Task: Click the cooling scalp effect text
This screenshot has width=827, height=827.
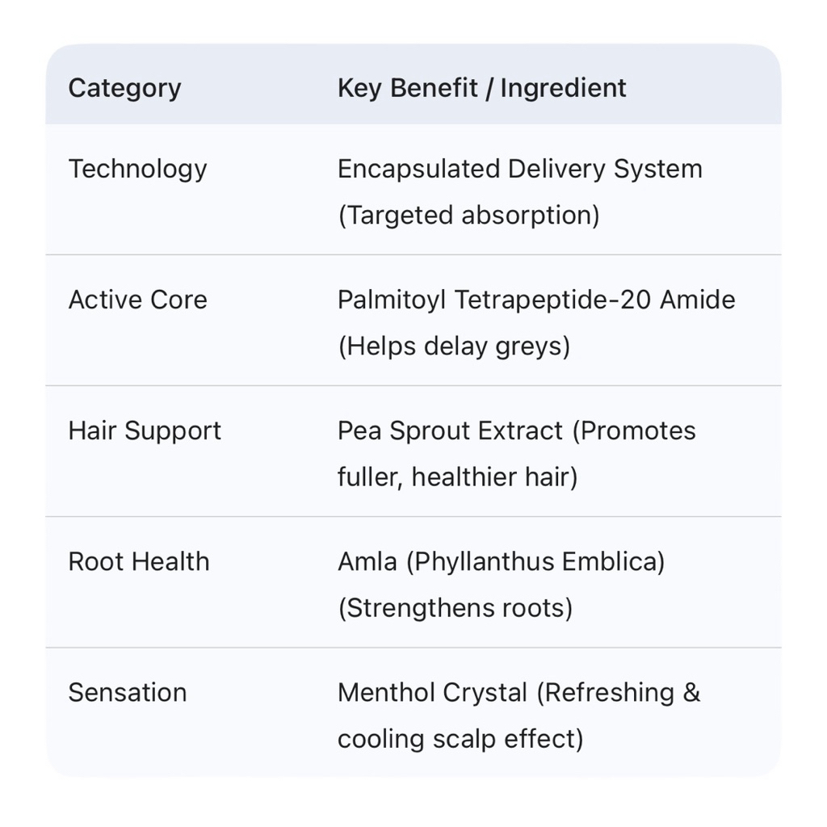Action: point(460,739)
